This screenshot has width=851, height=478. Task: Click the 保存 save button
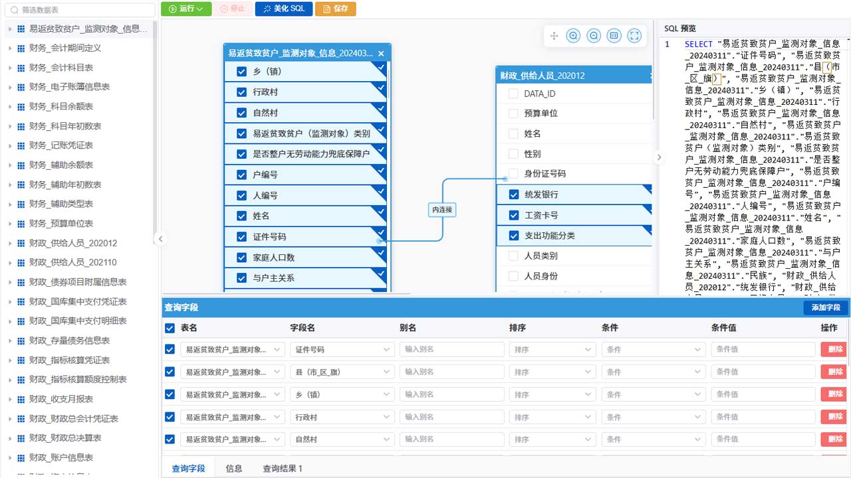pos(336,9)
